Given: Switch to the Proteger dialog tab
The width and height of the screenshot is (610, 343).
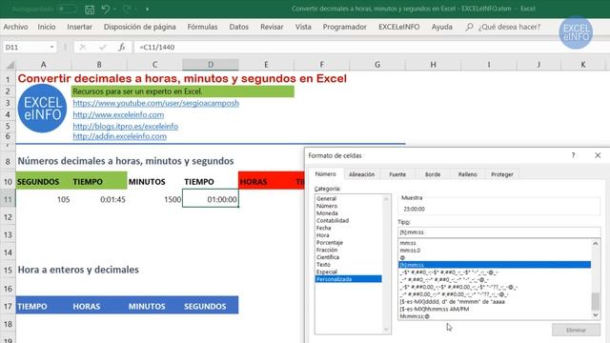Looking at the screenshot, I should (x=502, y=174).
